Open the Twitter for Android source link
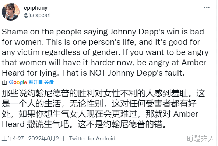 pyautogui.click(x=92, y=139)
